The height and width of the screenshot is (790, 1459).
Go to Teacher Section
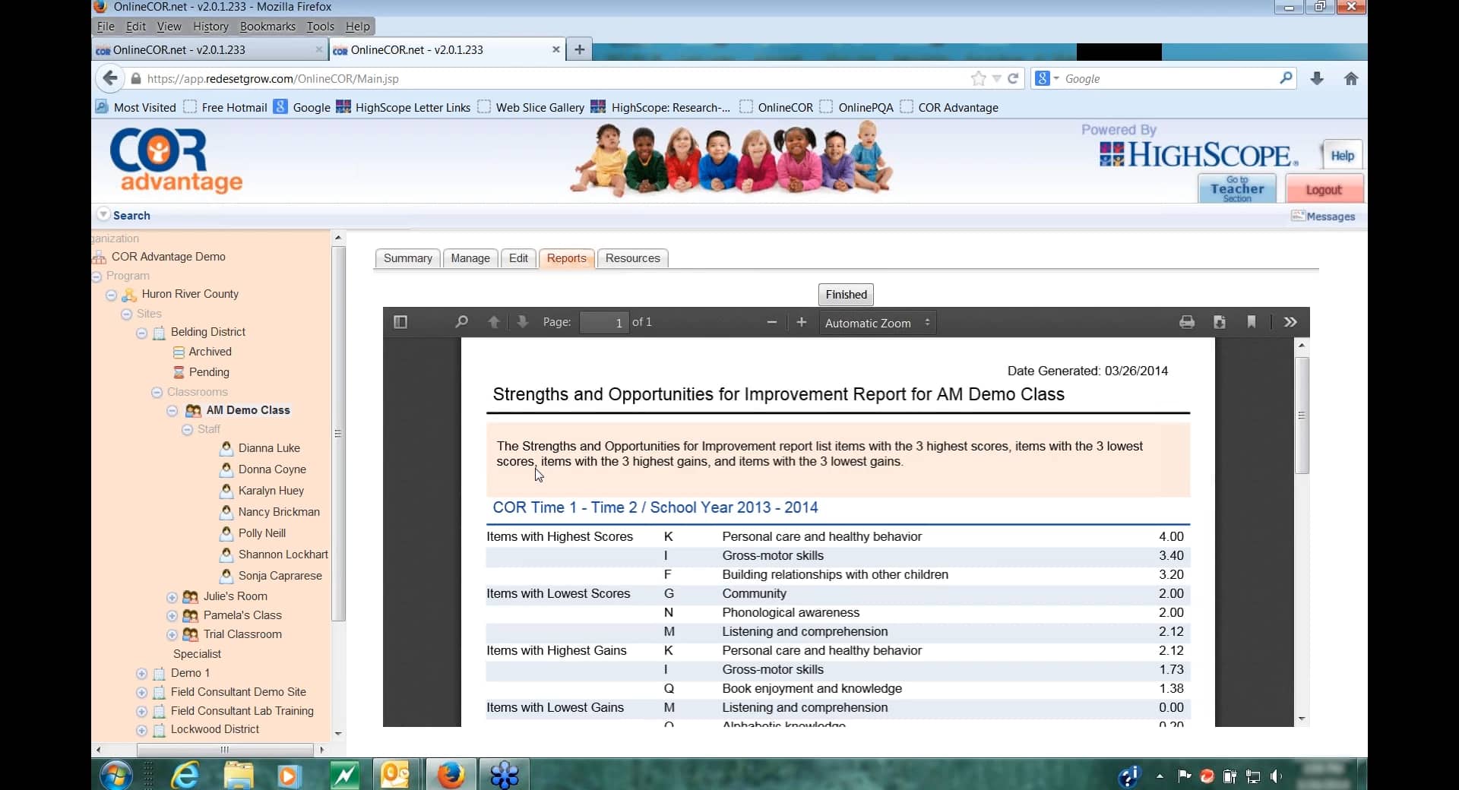pyautogui.click(x=1238, y=189)
